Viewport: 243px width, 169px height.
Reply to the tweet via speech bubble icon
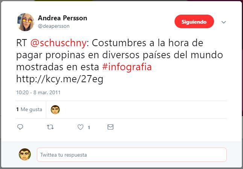point(20,127)
